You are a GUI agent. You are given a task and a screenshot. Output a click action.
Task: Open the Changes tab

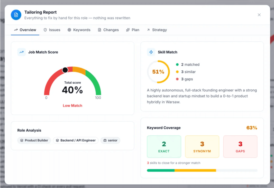click(x=108, y=30)
